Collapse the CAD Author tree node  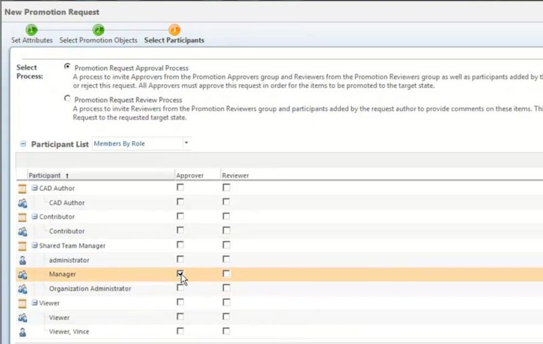(35, 188)
